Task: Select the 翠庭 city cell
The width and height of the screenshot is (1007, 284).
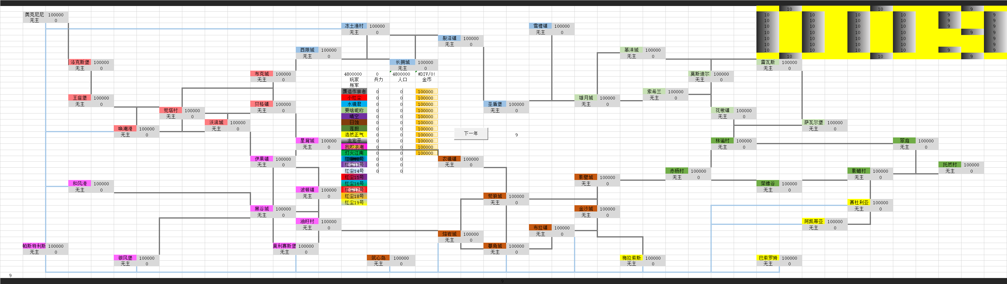Action: point(905,141)
